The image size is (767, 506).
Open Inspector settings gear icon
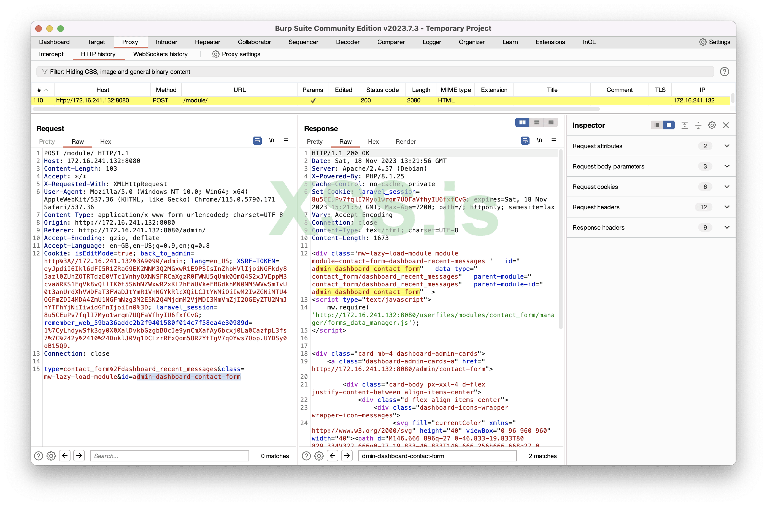coord(712,125)
